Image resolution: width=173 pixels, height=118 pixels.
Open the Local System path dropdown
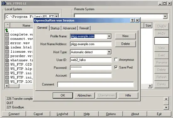[x=57, y=16]
